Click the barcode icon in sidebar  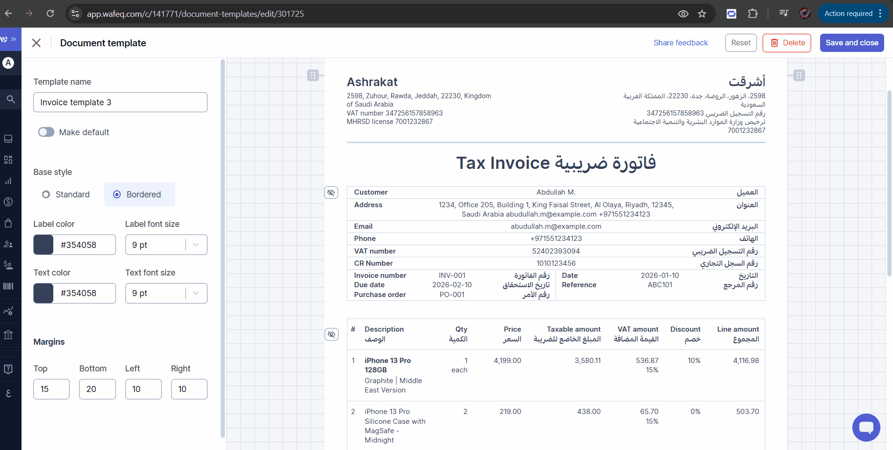pyautogui.click(x=8, y=286)
